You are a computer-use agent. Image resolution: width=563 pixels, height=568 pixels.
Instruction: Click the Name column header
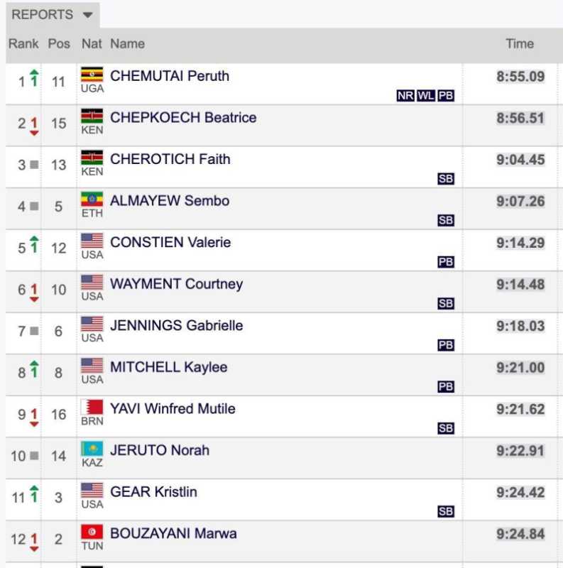pos(127,44)
